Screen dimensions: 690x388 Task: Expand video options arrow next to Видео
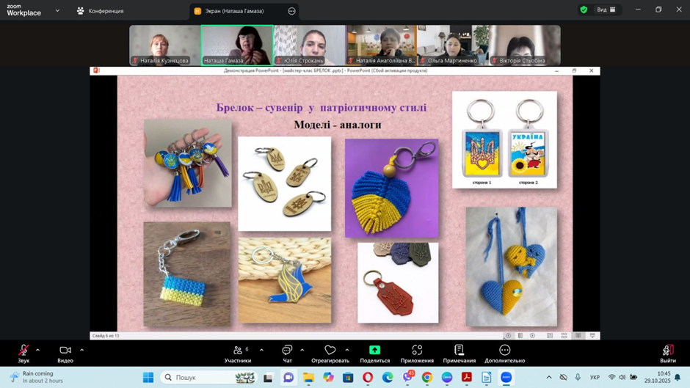[x=81, y=350]
